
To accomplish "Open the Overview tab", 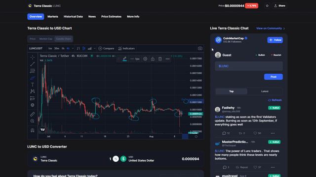I will 36,16.
